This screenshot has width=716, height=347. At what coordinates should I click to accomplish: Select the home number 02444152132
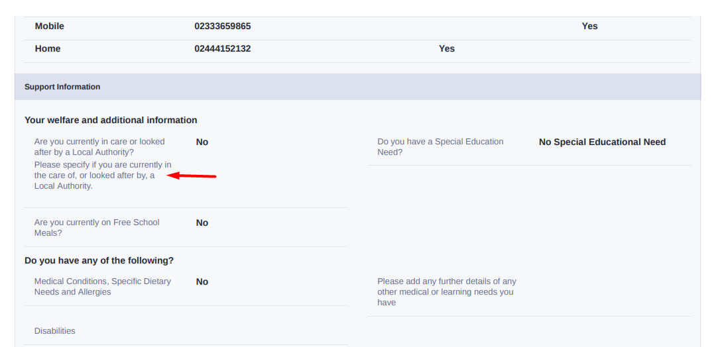[222, 49]
